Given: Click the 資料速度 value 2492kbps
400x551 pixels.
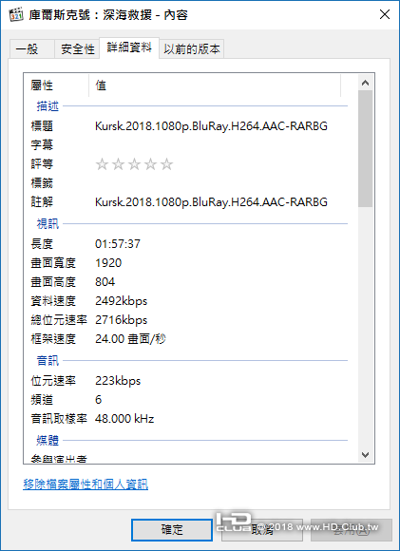Looking at the screenshot, I should point(121,301).
